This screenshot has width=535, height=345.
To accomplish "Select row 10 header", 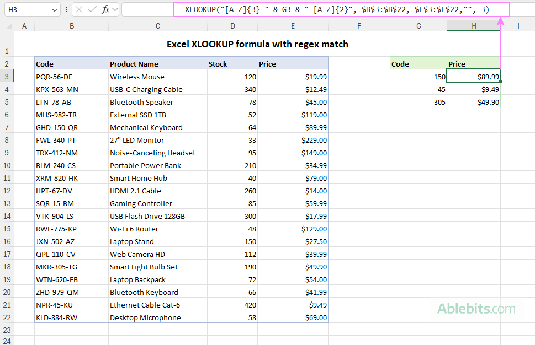I will [x=7, y=165].
